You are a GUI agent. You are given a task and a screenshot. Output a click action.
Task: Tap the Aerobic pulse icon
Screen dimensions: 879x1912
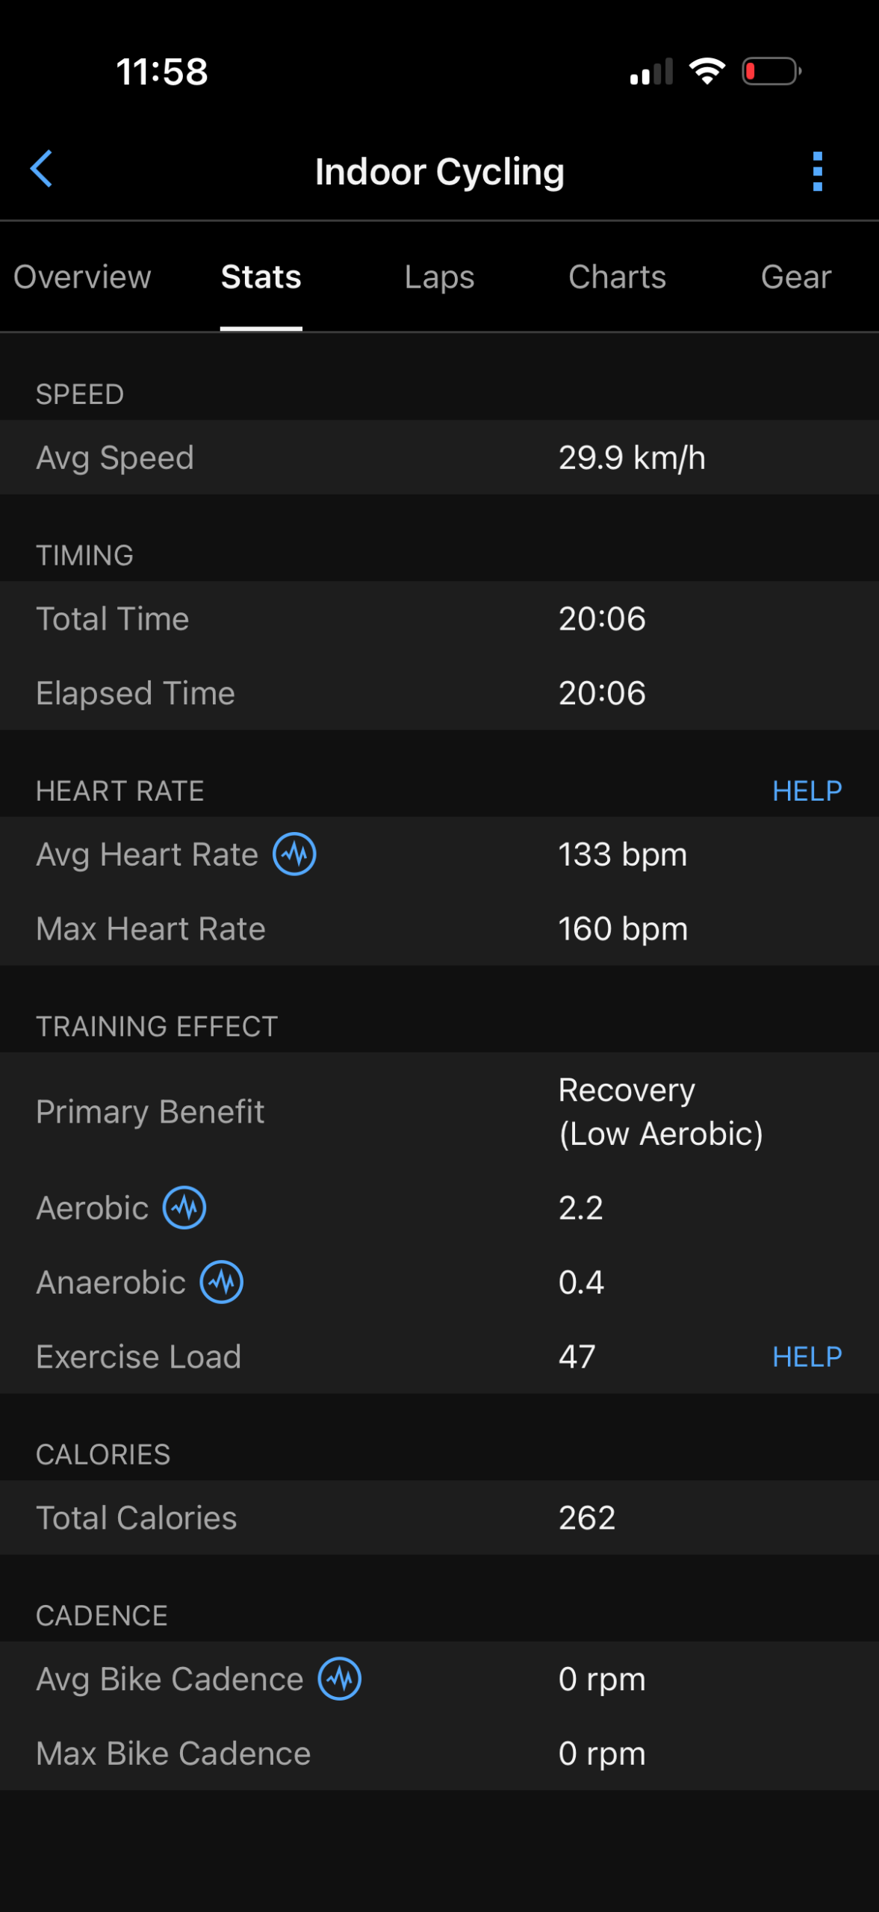point(184,1208)
